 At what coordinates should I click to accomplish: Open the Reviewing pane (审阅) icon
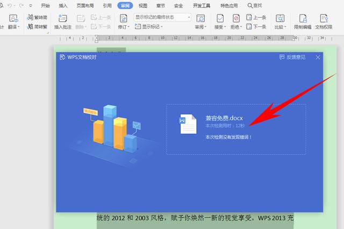[x=200, y=18]
